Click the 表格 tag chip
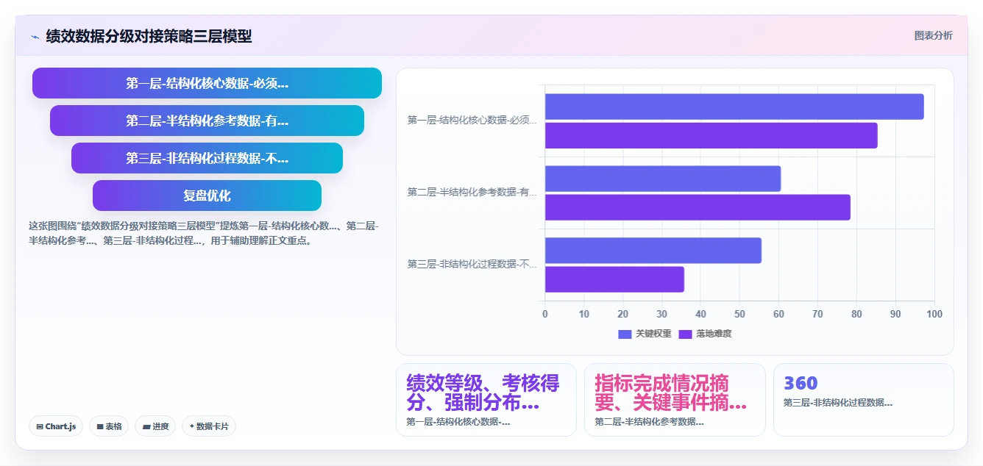Image resolution: width=983 pixels, height=466 pixels. click(x=109, y=426)
